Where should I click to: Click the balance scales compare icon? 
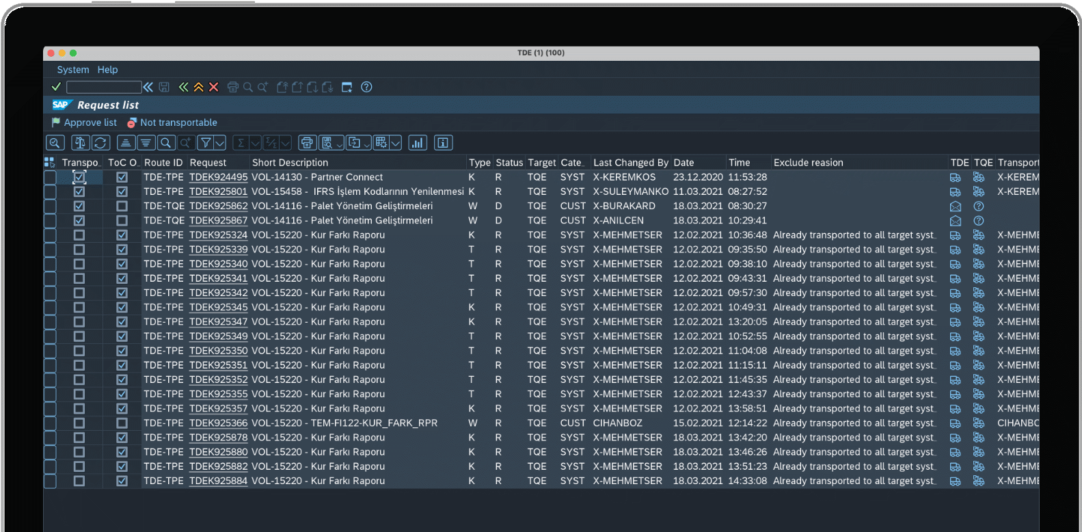point(80,142)
